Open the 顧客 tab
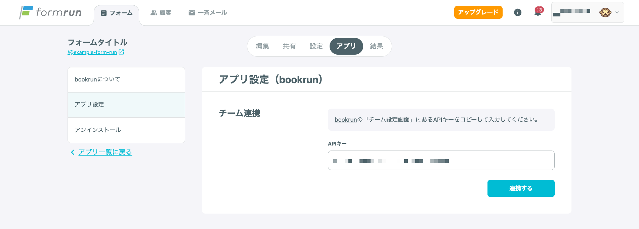The height and width of the screenshot is (229, 639). [161, 13]
